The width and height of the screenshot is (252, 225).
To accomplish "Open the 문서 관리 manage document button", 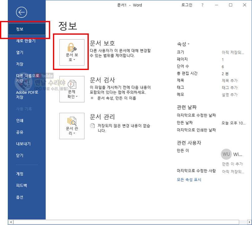I will pyautogui.click(x=72, y=126).
